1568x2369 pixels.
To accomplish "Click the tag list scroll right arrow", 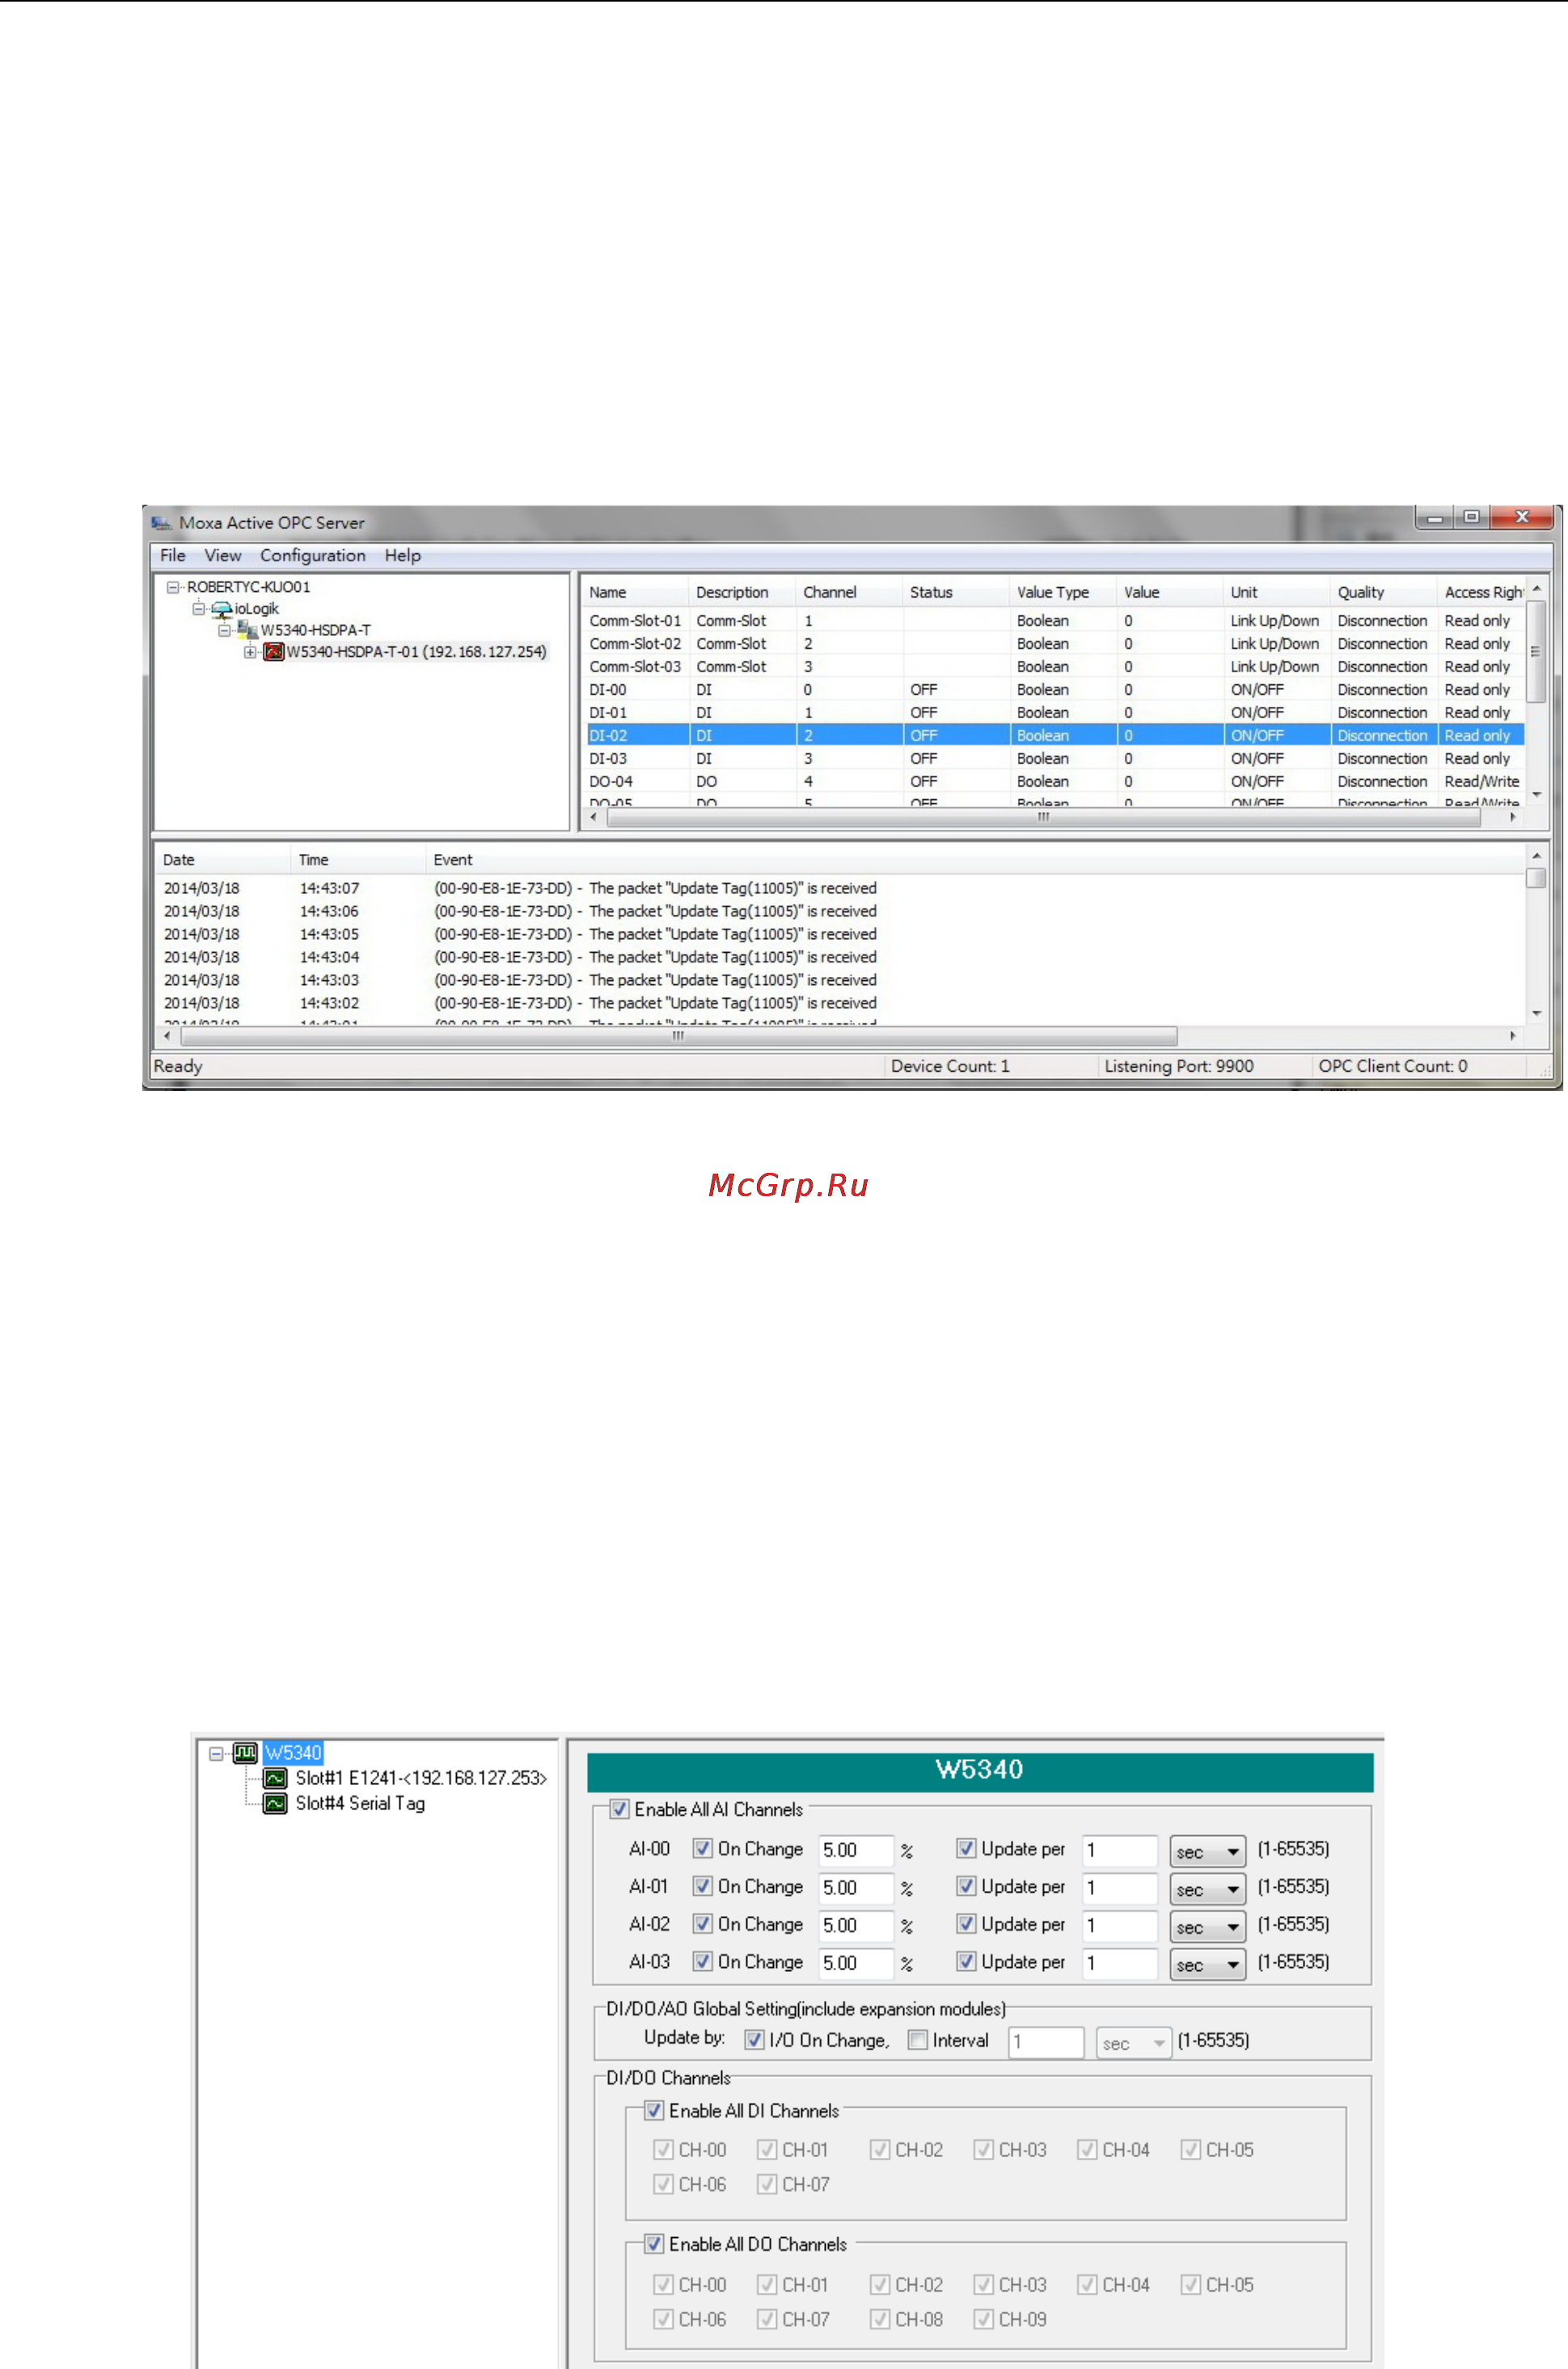I will (1512, 817).
